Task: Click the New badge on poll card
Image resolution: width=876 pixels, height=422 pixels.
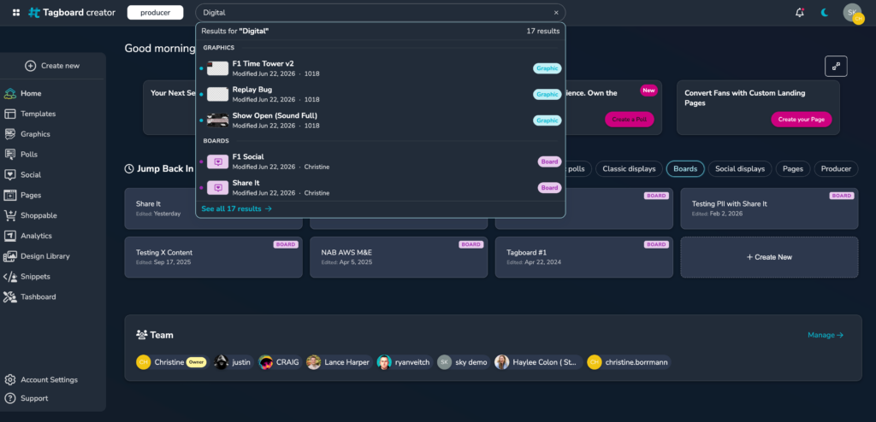Action: coord(648,91)
